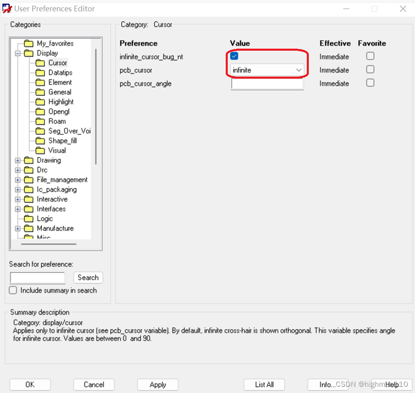Click the Search for preference input field
Viewport: 415px width, 393px height.
coord(37,278)
